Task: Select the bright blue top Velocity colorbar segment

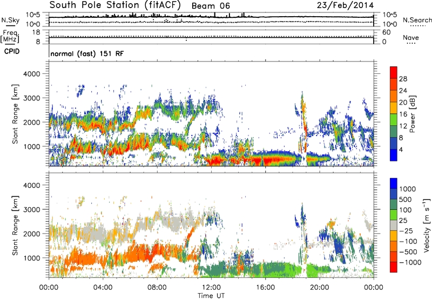Action: pyautogui.click(x=394, y=184)
